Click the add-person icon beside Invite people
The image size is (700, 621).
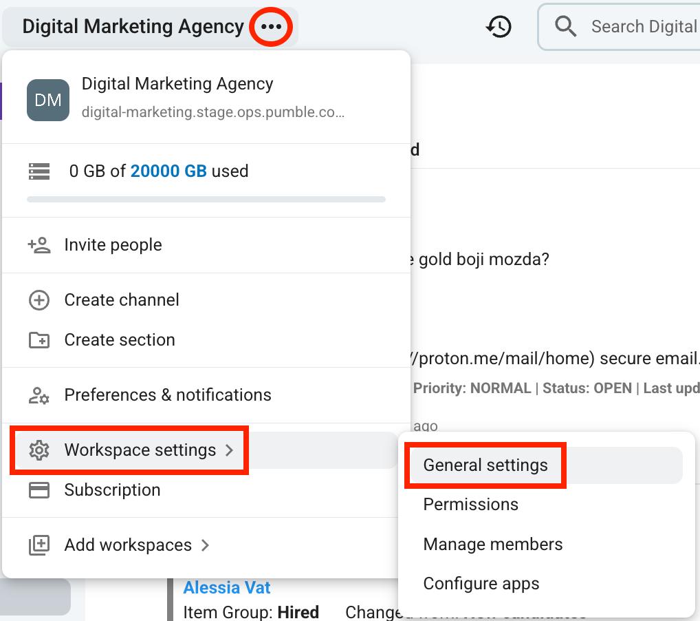[39, 245]
